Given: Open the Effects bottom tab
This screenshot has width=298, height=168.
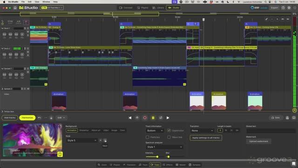Looking at the screenshot, I should (x=168, y=165).
